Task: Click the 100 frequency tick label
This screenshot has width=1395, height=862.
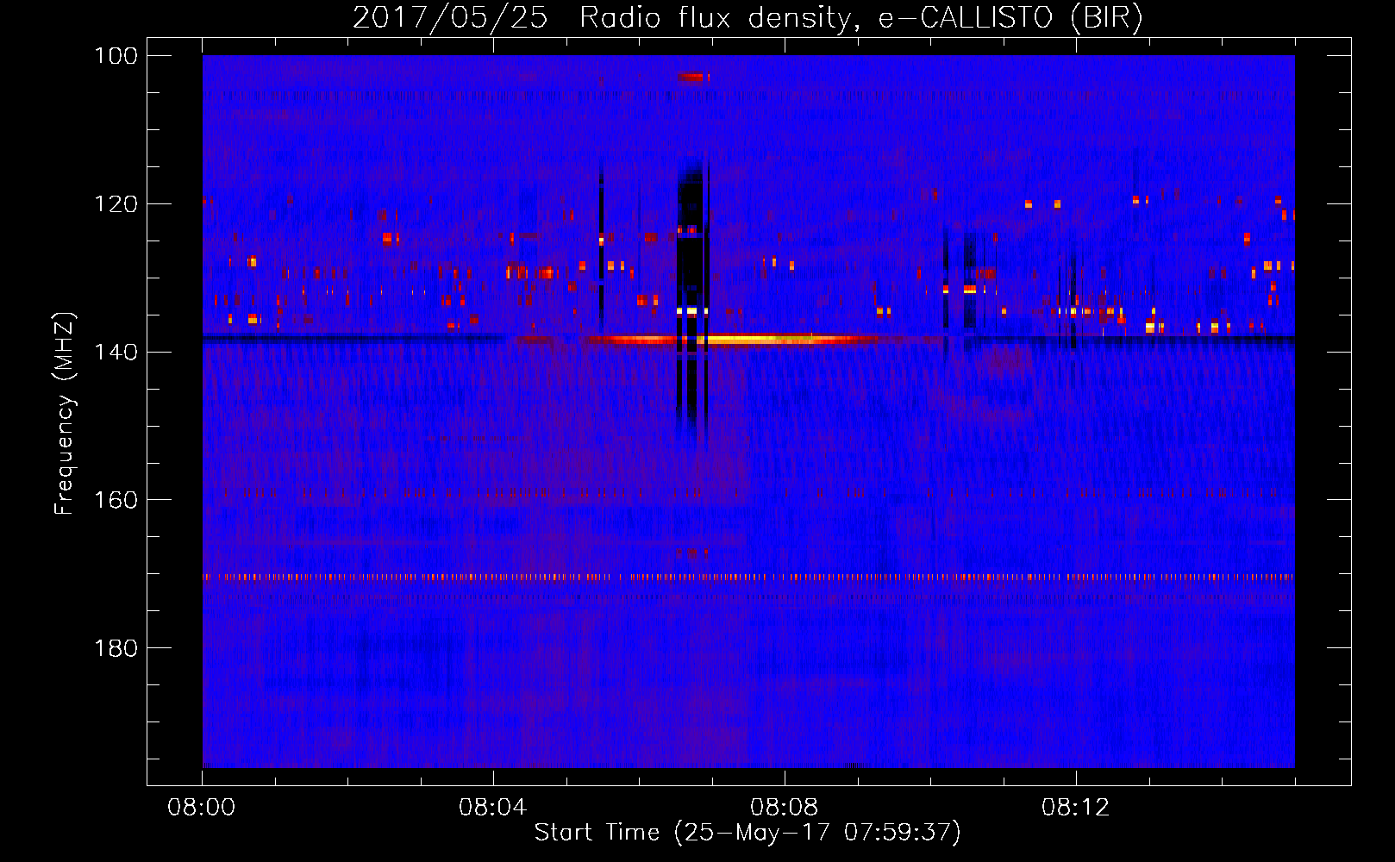Action: 116,56
